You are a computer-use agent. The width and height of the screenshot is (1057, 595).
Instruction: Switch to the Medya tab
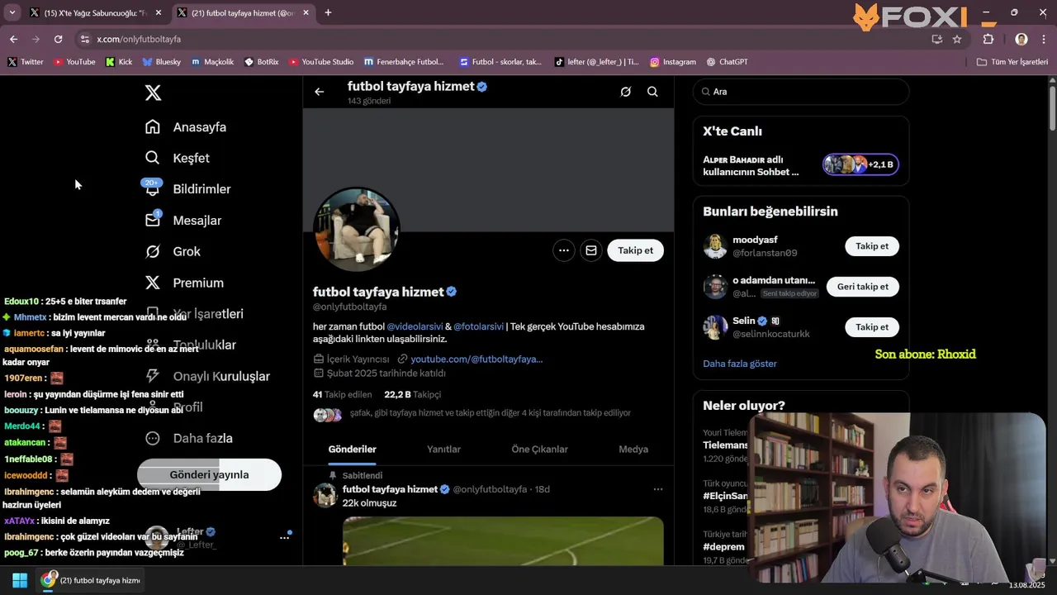click(x=633, y=450)
